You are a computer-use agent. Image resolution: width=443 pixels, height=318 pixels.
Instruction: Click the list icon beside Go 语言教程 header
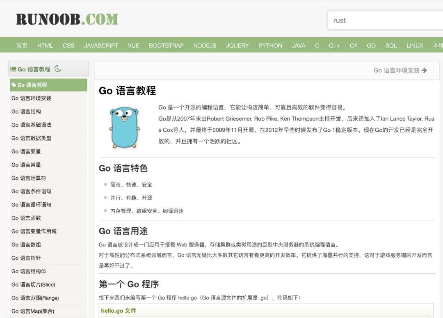pos(13,69)
